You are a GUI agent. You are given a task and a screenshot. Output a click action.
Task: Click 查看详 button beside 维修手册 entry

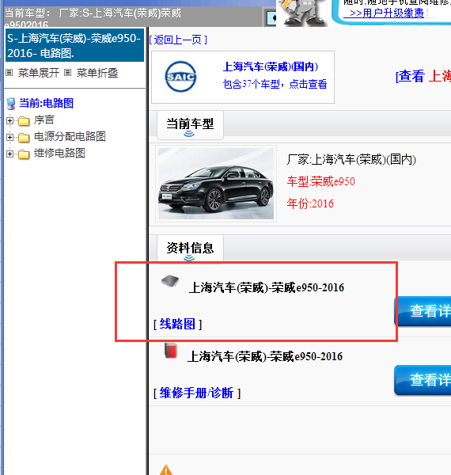click(423, 380)
